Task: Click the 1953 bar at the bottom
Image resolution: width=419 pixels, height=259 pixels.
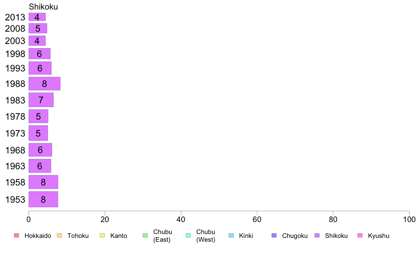Action: (x=43, y=199)
